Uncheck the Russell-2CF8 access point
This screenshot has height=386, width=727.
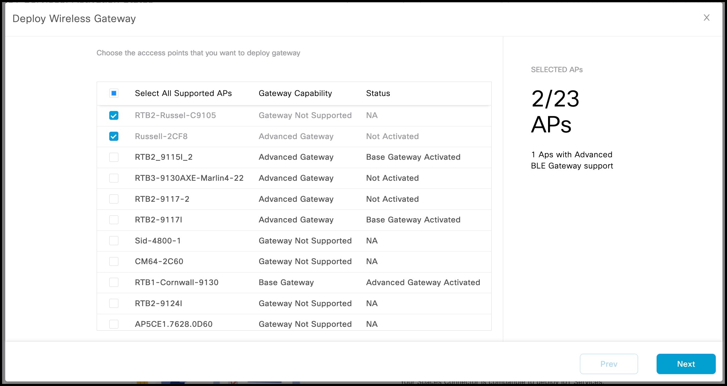(x=114, y=136)
